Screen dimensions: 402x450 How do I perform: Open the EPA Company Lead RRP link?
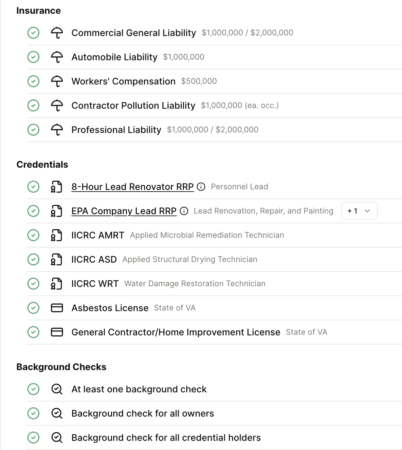tap(124, 211)
